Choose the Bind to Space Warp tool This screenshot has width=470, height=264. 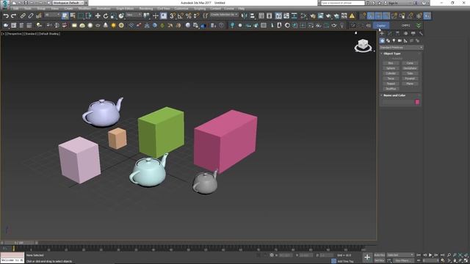[x=38, y=16]
